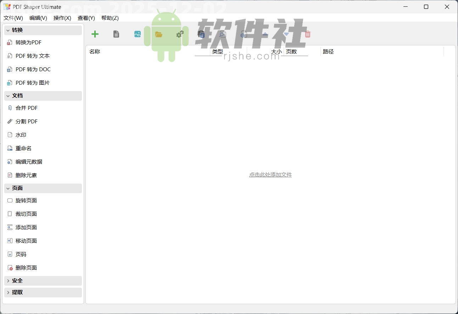Click the document icon in the toolbar
Screen dimensions: 458x314
(x=116, y=34)
